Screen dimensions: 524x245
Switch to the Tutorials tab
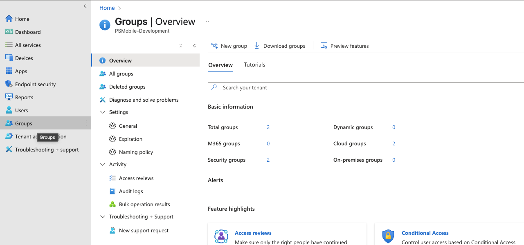pyautogui.click(x=254, y=65)
